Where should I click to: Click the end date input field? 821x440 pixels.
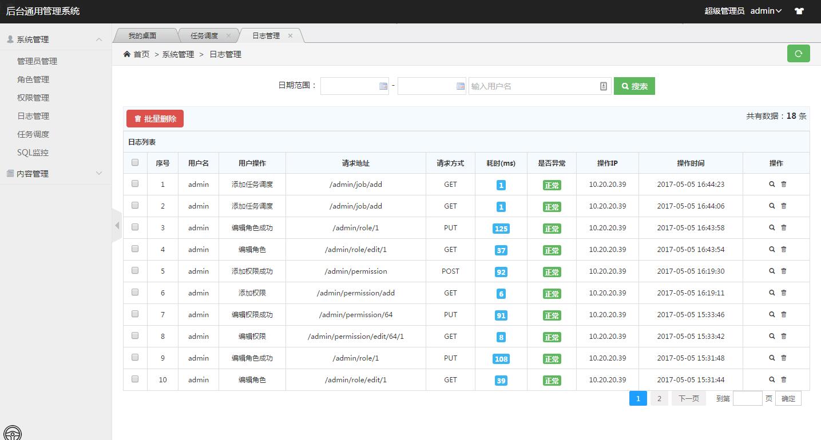point(432,86)
